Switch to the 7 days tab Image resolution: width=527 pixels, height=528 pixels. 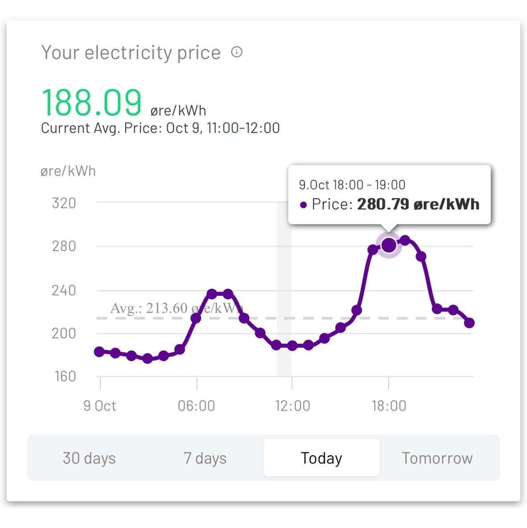tap(205, 458)
